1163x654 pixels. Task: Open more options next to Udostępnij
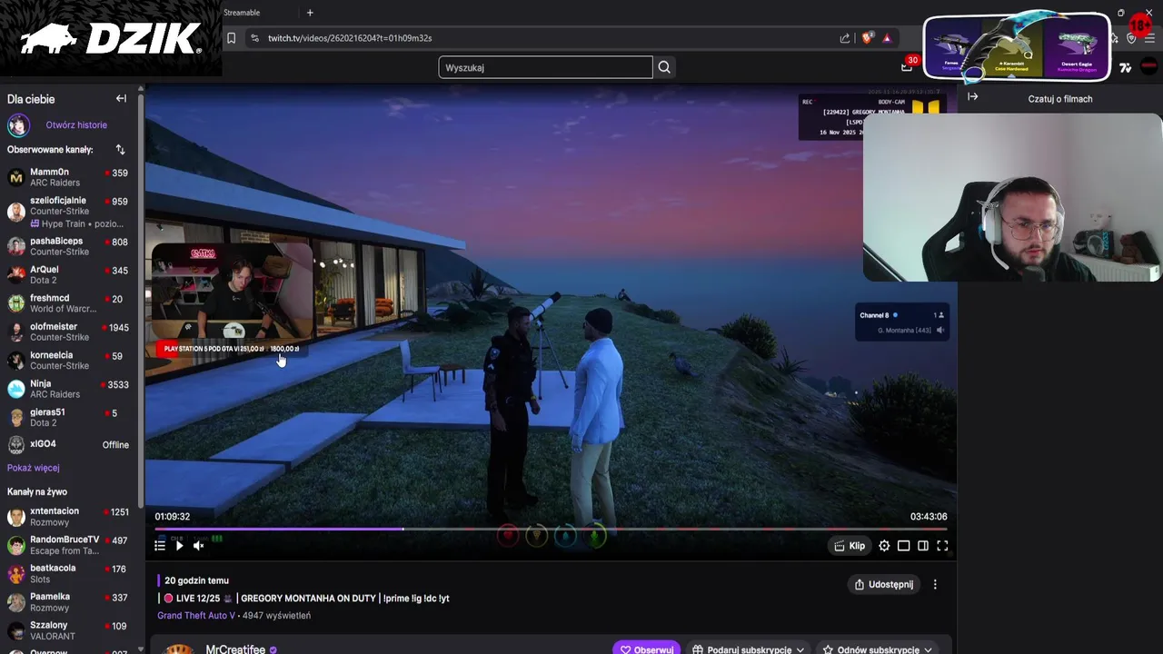[935, 584]
